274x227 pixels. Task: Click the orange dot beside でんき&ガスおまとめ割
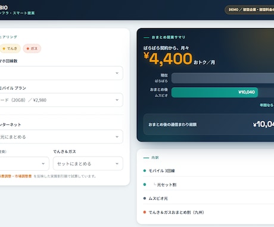point(145,212)
